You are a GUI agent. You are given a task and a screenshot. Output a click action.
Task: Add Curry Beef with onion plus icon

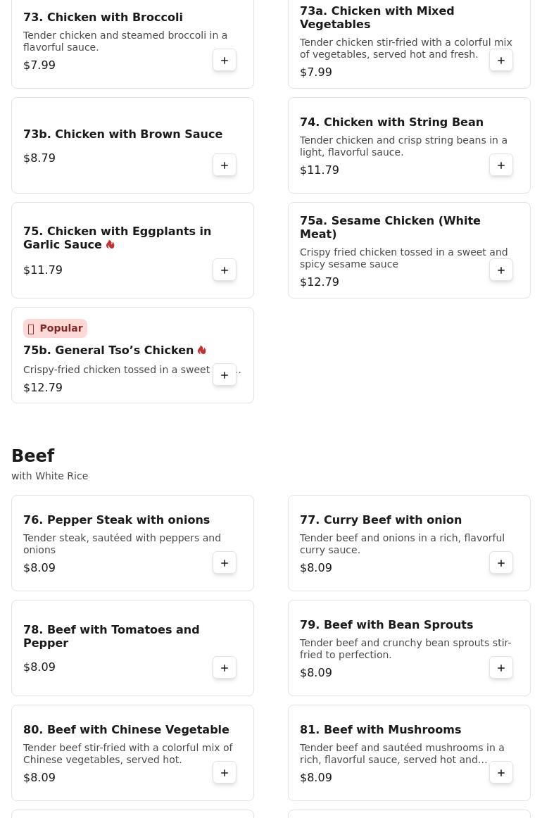500,563
